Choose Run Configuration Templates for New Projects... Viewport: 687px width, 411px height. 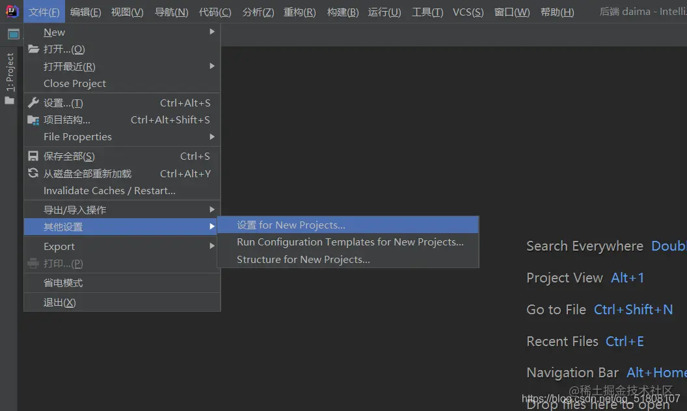tap(348, 242)
